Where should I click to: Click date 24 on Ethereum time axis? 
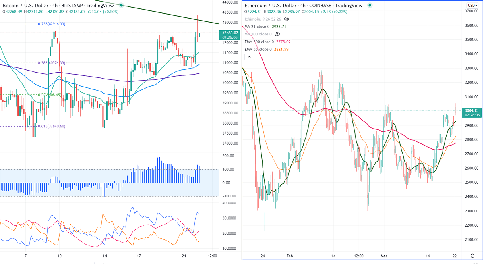coord(262,256)
